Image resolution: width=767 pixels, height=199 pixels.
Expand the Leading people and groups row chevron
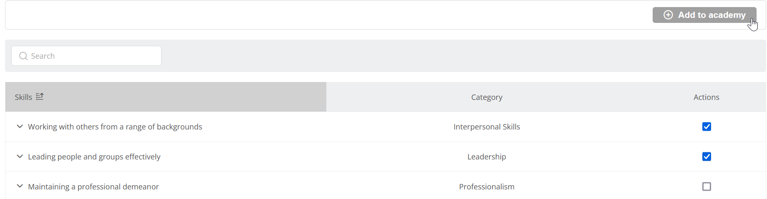click(20, 157)
